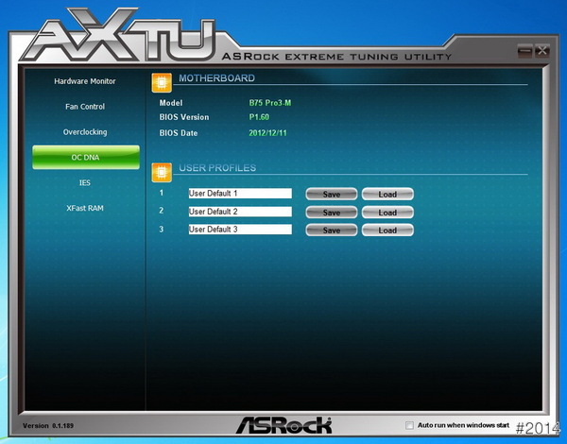Viewport: 567px width, 444px height.
Task: Click the MOTHERBOARD section heading
Action: point(216,78)
